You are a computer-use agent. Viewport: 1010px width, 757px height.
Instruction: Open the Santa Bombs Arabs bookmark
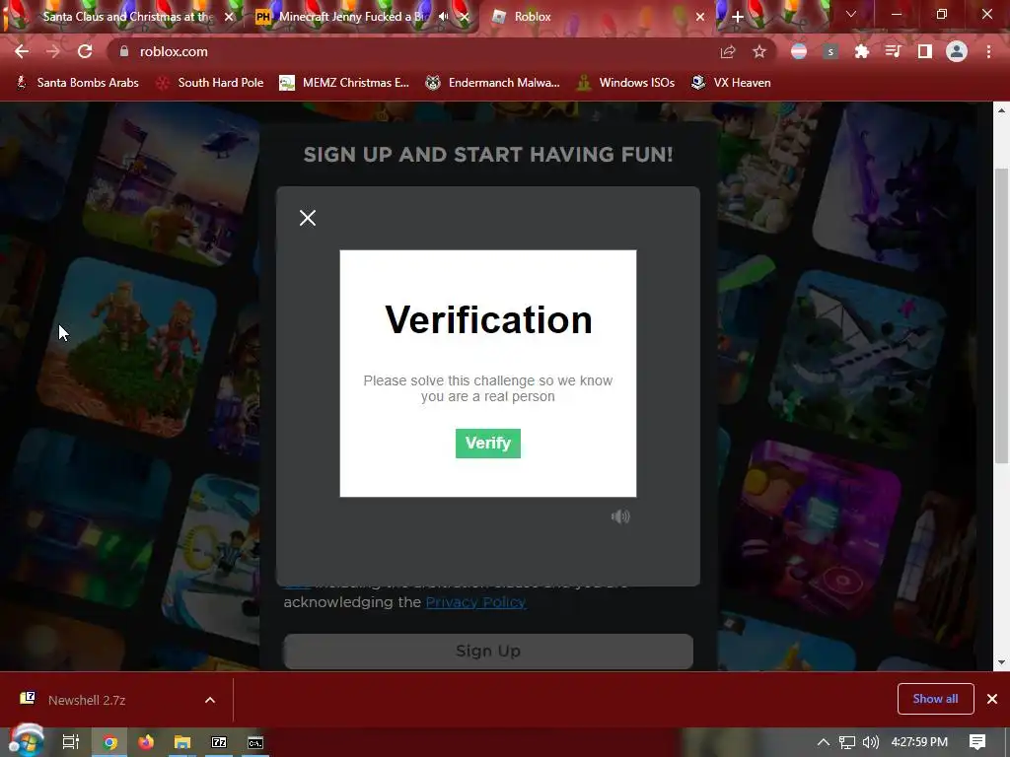pos(78,83)
